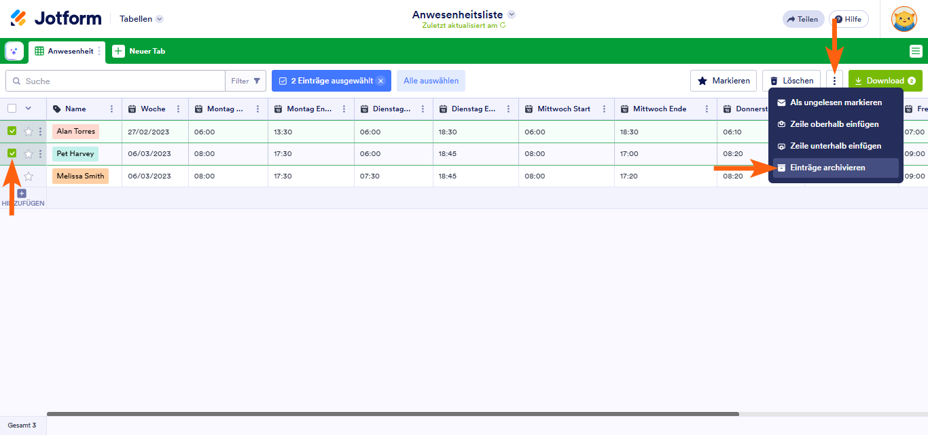Click the horizontal scrollbar at bottom

(x=393, y=414)
